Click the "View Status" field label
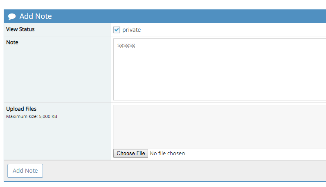Image resolution: width=326 pixels, height=187 pixels. point(20,29)
